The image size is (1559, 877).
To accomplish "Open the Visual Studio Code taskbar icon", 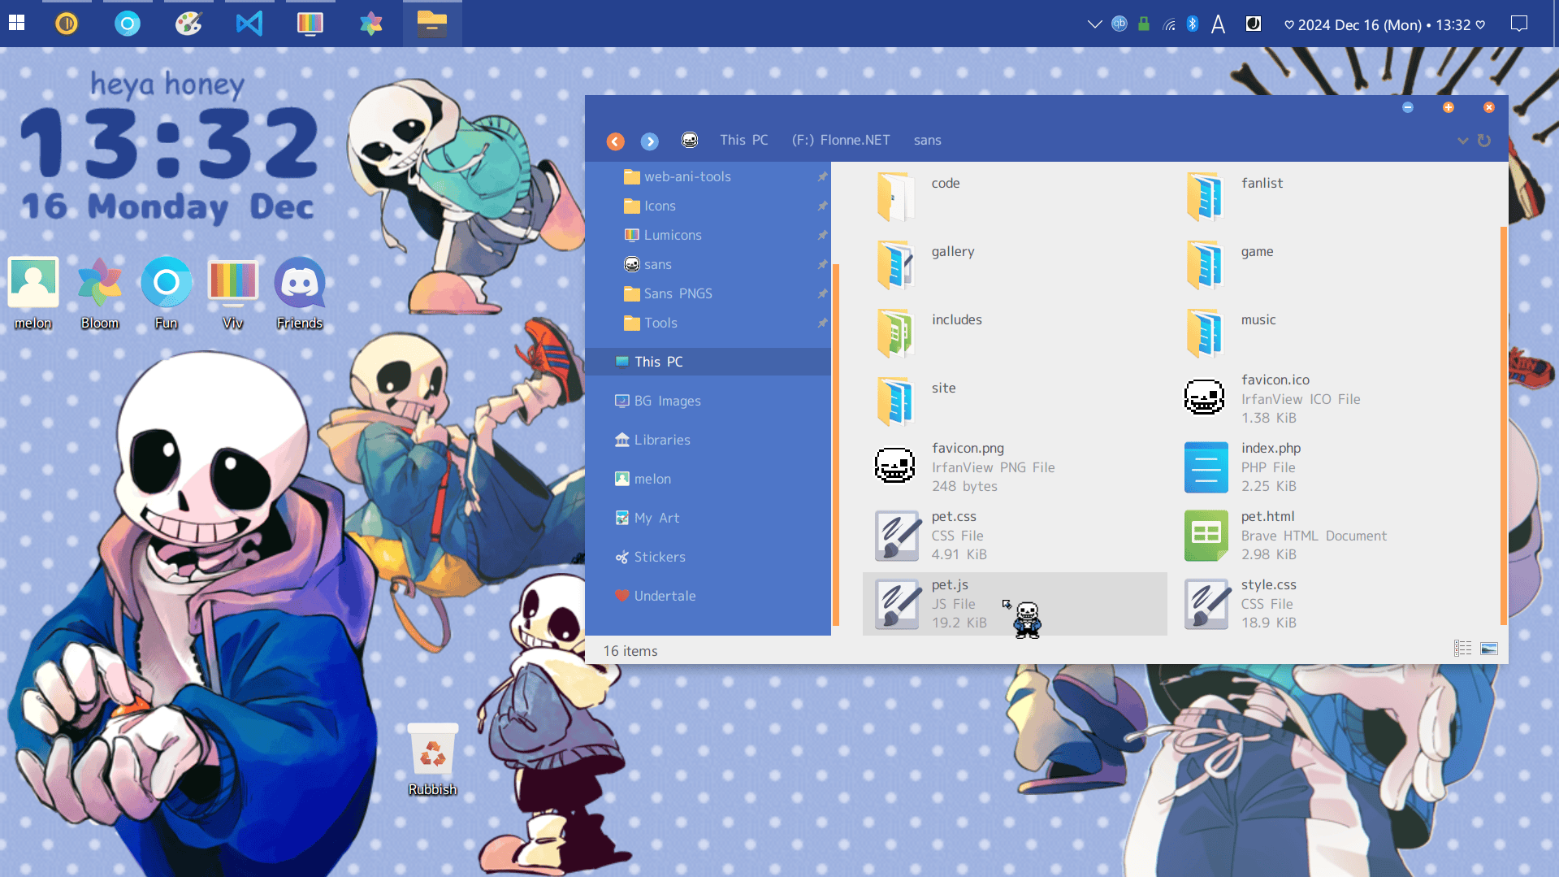I will click(249, 24).
